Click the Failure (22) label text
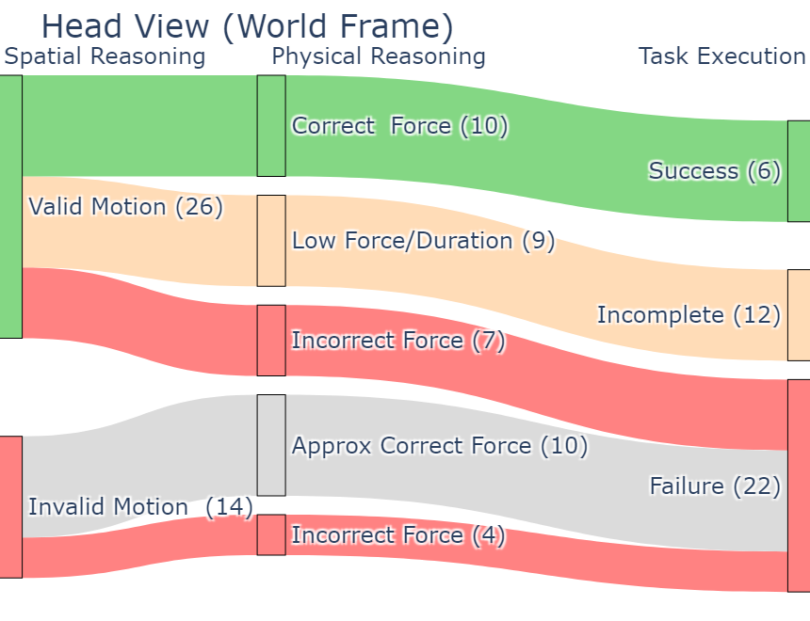The width and height of the screenshot is (810, 621). tap(715, 486)
